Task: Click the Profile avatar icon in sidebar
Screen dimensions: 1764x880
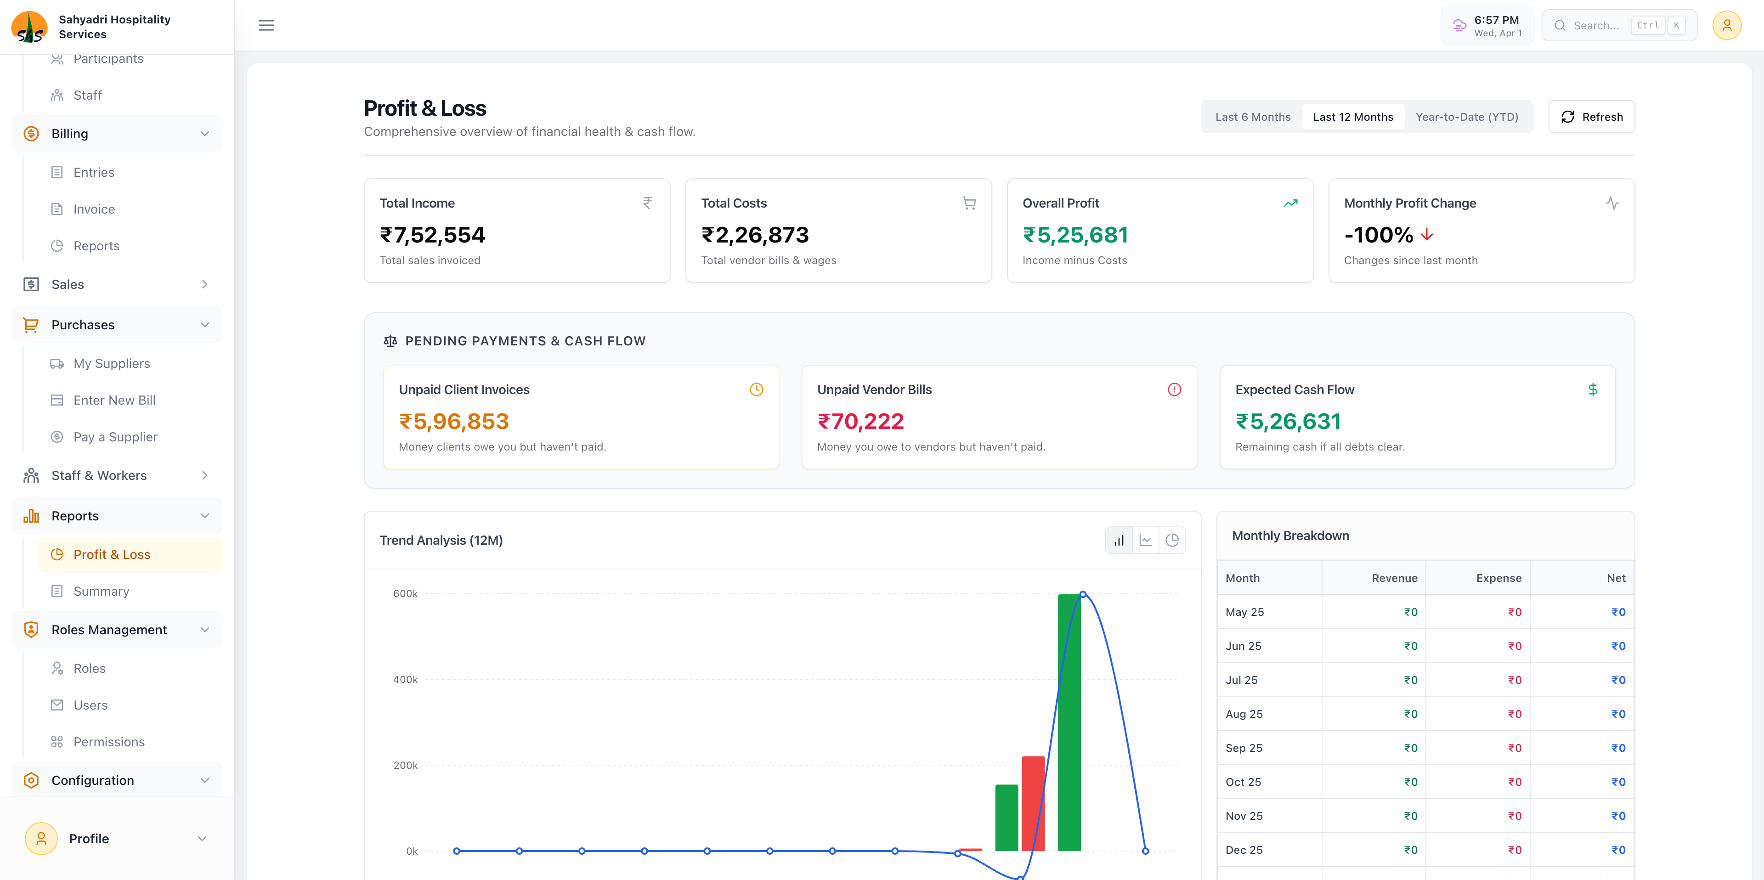Action: (x=41, y=838)
